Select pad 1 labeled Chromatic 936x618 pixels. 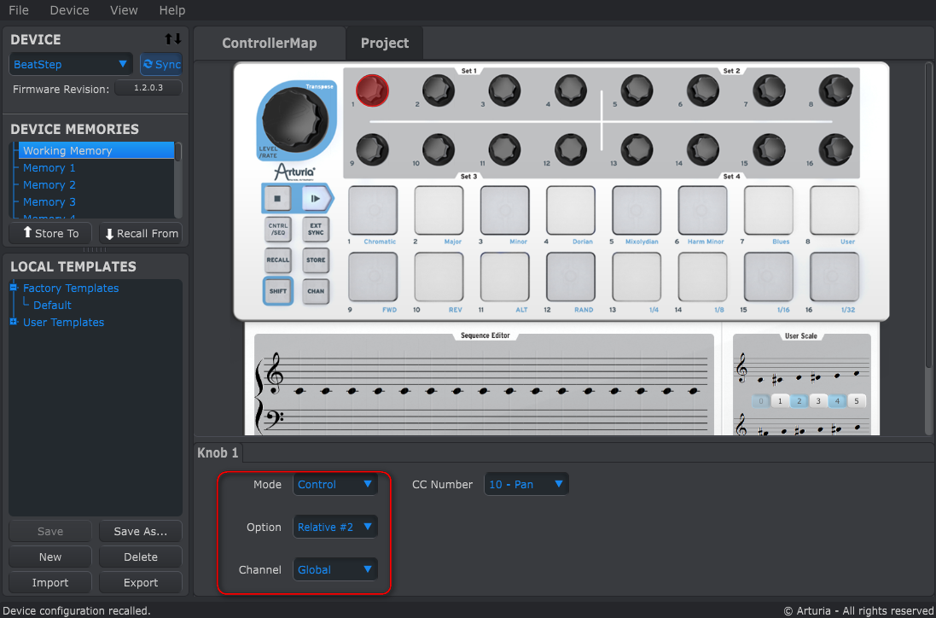click(373, 210)
